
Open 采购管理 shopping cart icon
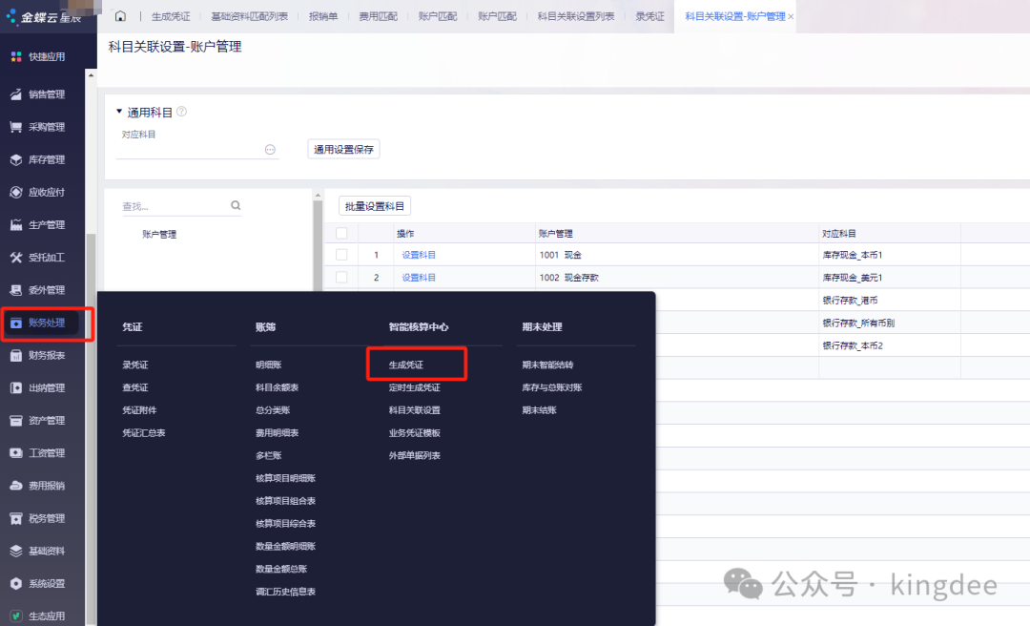click(x=16, y=127)
